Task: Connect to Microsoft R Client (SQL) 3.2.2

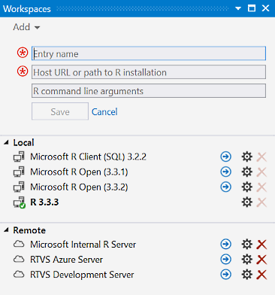Action: [x=225, y=157]
